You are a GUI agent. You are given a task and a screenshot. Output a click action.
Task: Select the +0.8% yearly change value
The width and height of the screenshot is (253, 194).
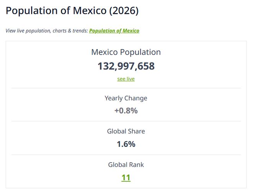pos(126,111)
